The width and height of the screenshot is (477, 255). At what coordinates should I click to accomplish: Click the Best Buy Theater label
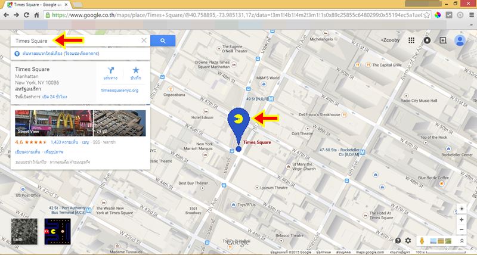(193, 183)
